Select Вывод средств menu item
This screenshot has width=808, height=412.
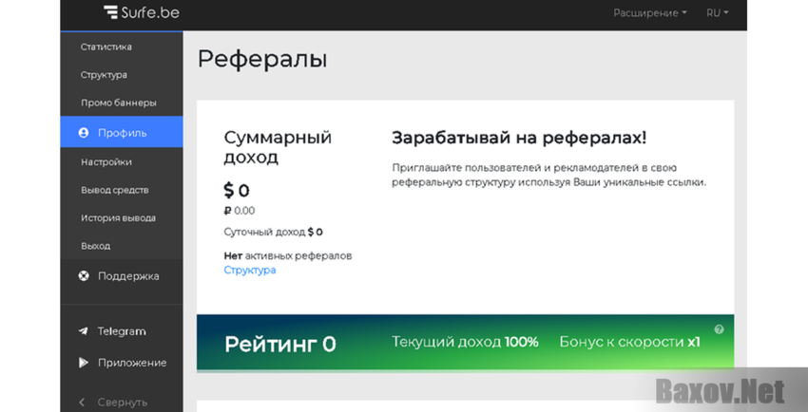coord(114,190)
